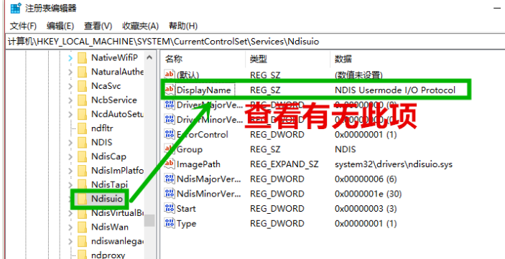
Task: Click the ImagePath string value icon
Action: 169,164
